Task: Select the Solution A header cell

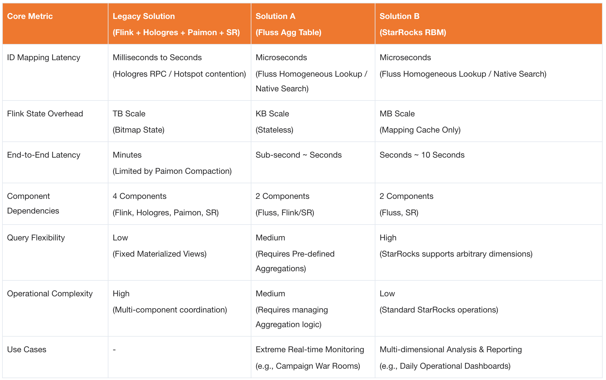Action: (275, 16)
